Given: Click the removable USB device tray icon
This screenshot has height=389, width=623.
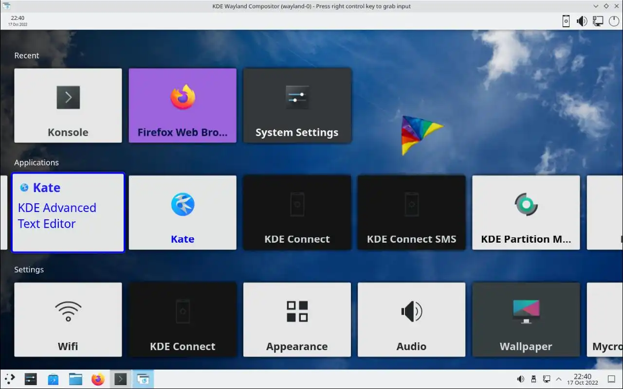Looking at the screenshot, I should tap(533, 379).
